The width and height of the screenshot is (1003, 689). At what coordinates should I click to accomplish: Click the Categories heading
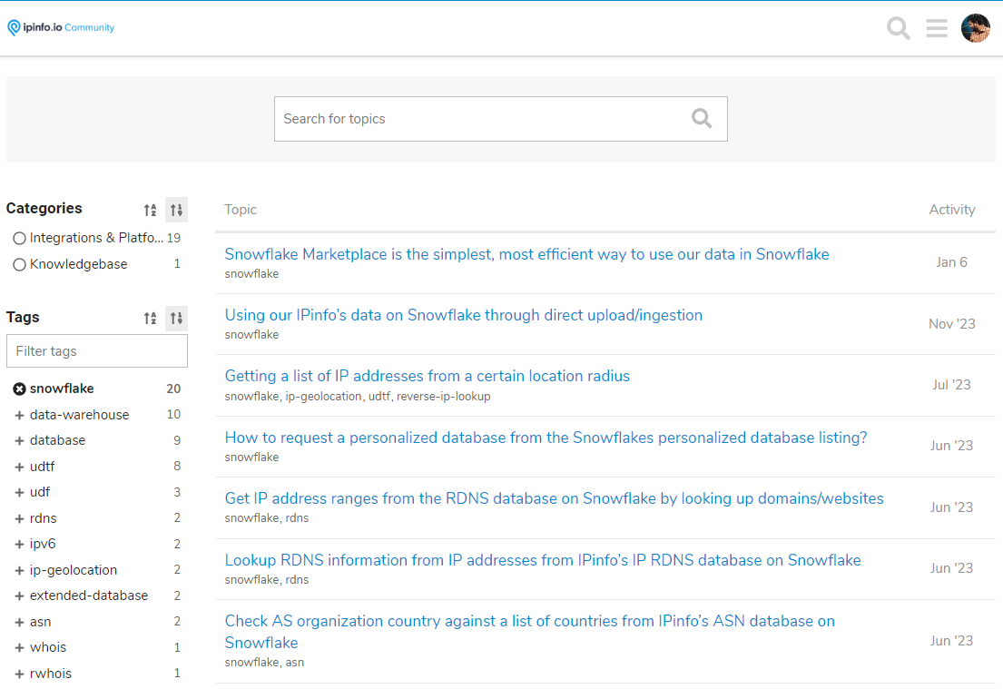click(44, 209)
